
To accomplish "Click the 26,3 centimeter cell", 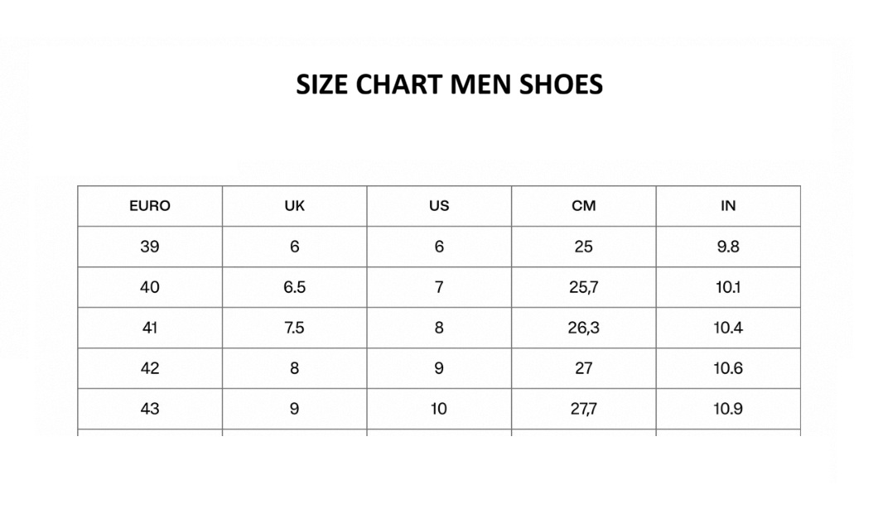I will tap(583, 328).
